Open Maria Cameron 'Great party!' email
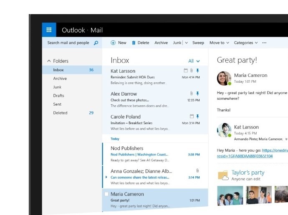The image size is (288, 215). point(155,200)
